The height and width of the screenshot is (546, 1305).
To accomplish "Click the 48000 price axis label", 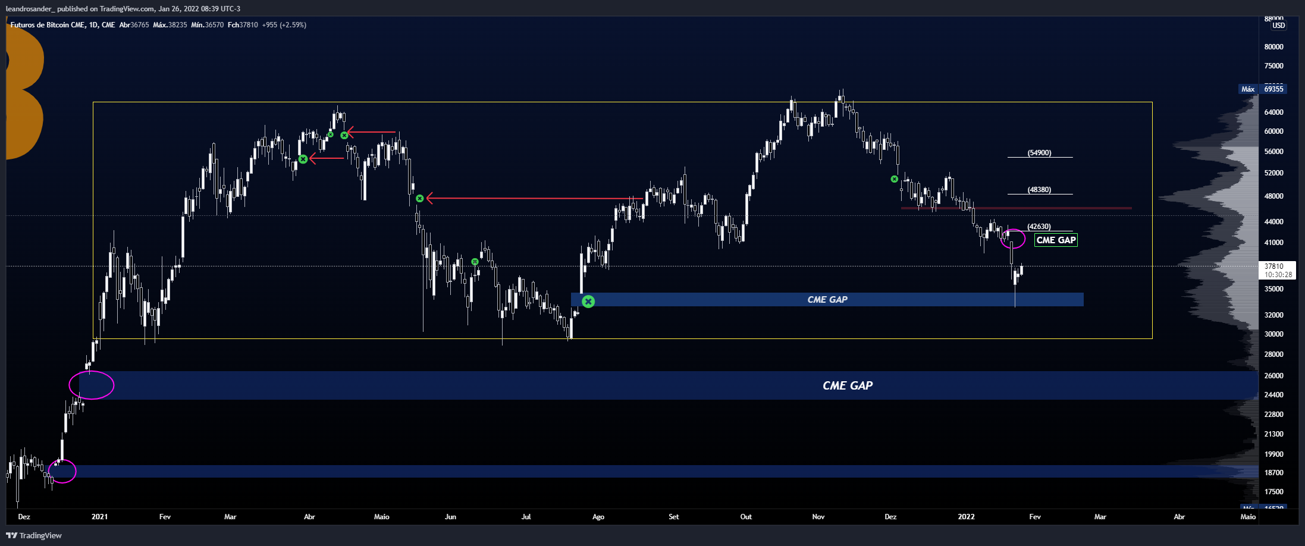I will pos(1273,196).
